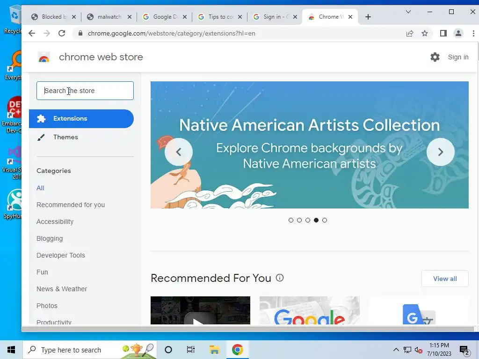The width and height of the screenshot is (479, 359).
Task: Choose the Fun category
Action: (x=42, y=272)
